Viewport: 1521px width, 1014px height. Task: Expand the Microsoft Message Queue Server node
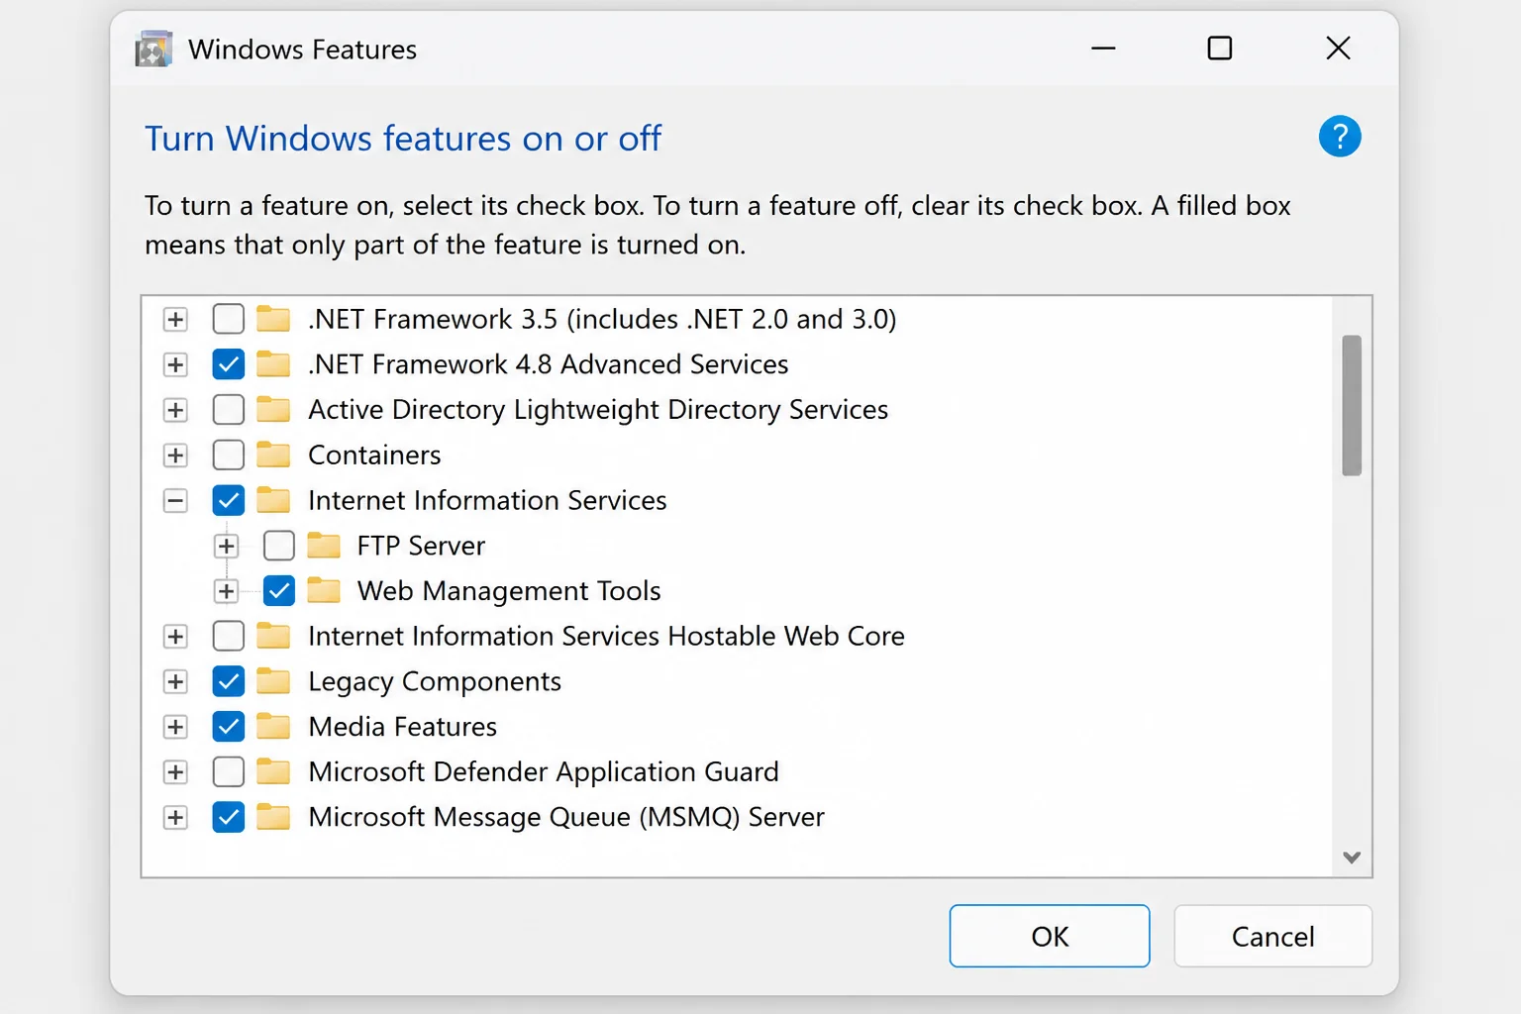click(175, 817)
